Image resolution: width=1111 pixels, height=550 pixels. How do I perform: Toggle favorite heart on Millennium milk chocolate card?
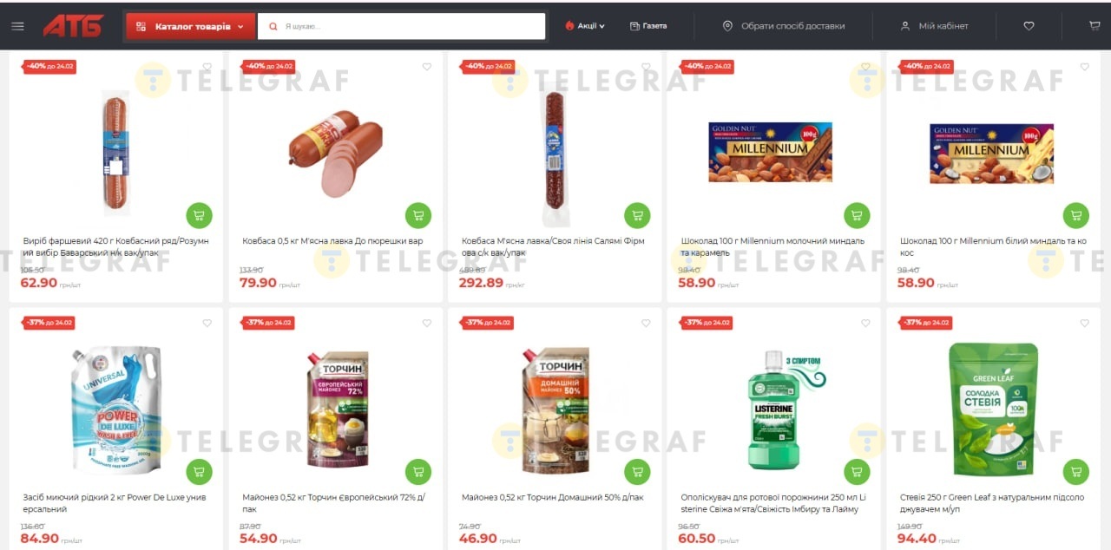click(x=865, y=67)
